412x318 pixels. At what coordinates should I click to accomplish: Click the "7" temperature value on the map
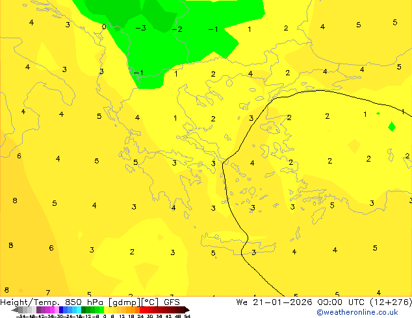click(x=48, y=292)
